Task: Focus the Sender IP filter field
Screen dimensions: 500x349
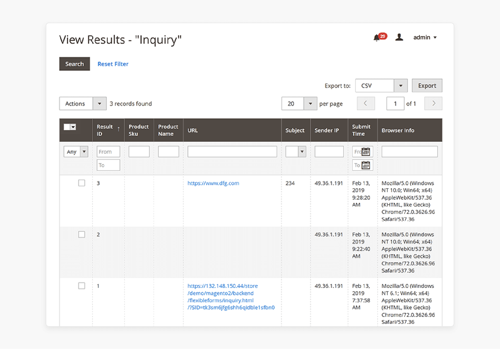Action: 329,151
